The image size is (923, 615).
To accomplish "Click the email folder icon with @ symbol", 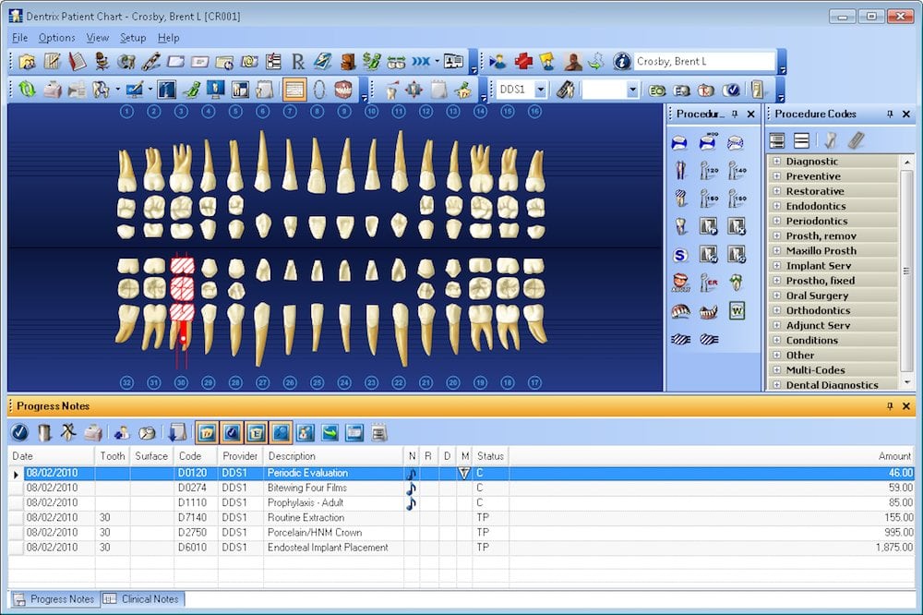I will 249,61.
